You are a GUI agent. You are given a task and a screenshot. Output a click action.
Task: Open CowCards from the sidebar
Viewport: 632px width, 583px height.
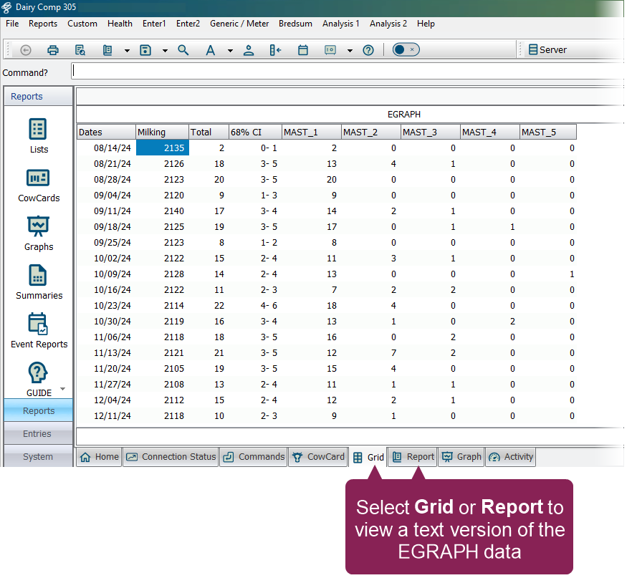[x=39, y=184]
